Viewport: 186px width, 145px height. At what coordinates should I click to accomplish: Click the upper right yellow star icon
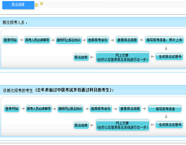click(x=41, y=4)
